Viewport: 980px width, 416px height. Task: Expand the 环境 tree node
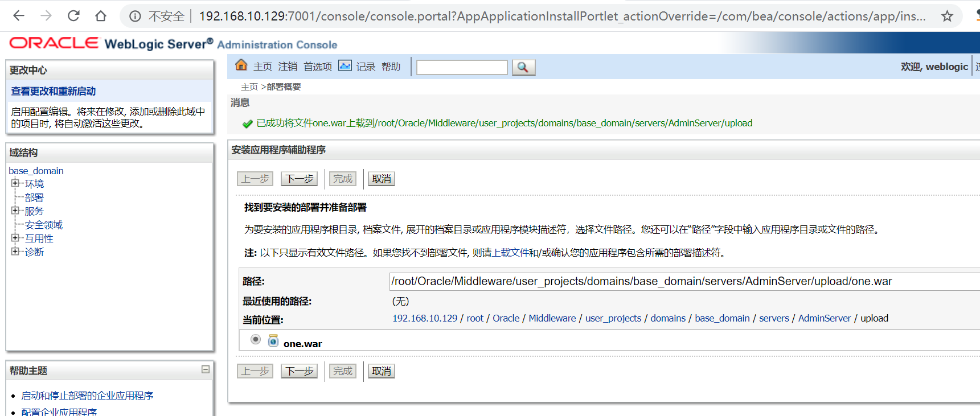pos(15,183)
